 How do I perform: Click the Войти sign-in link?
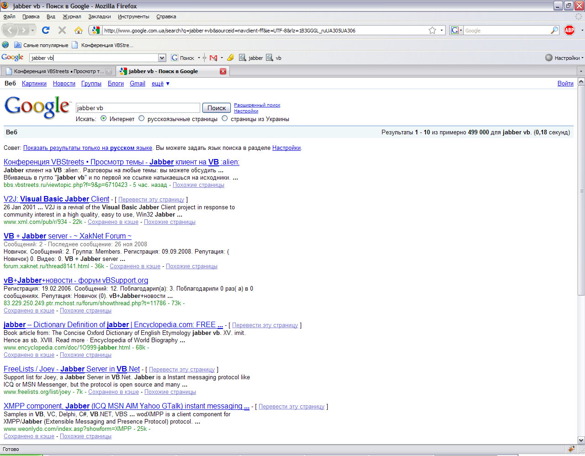565,84
